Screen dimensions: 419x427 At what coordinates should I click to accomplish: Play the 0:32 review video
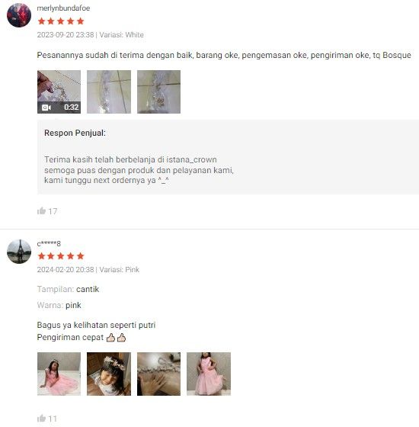pos(59,91)
